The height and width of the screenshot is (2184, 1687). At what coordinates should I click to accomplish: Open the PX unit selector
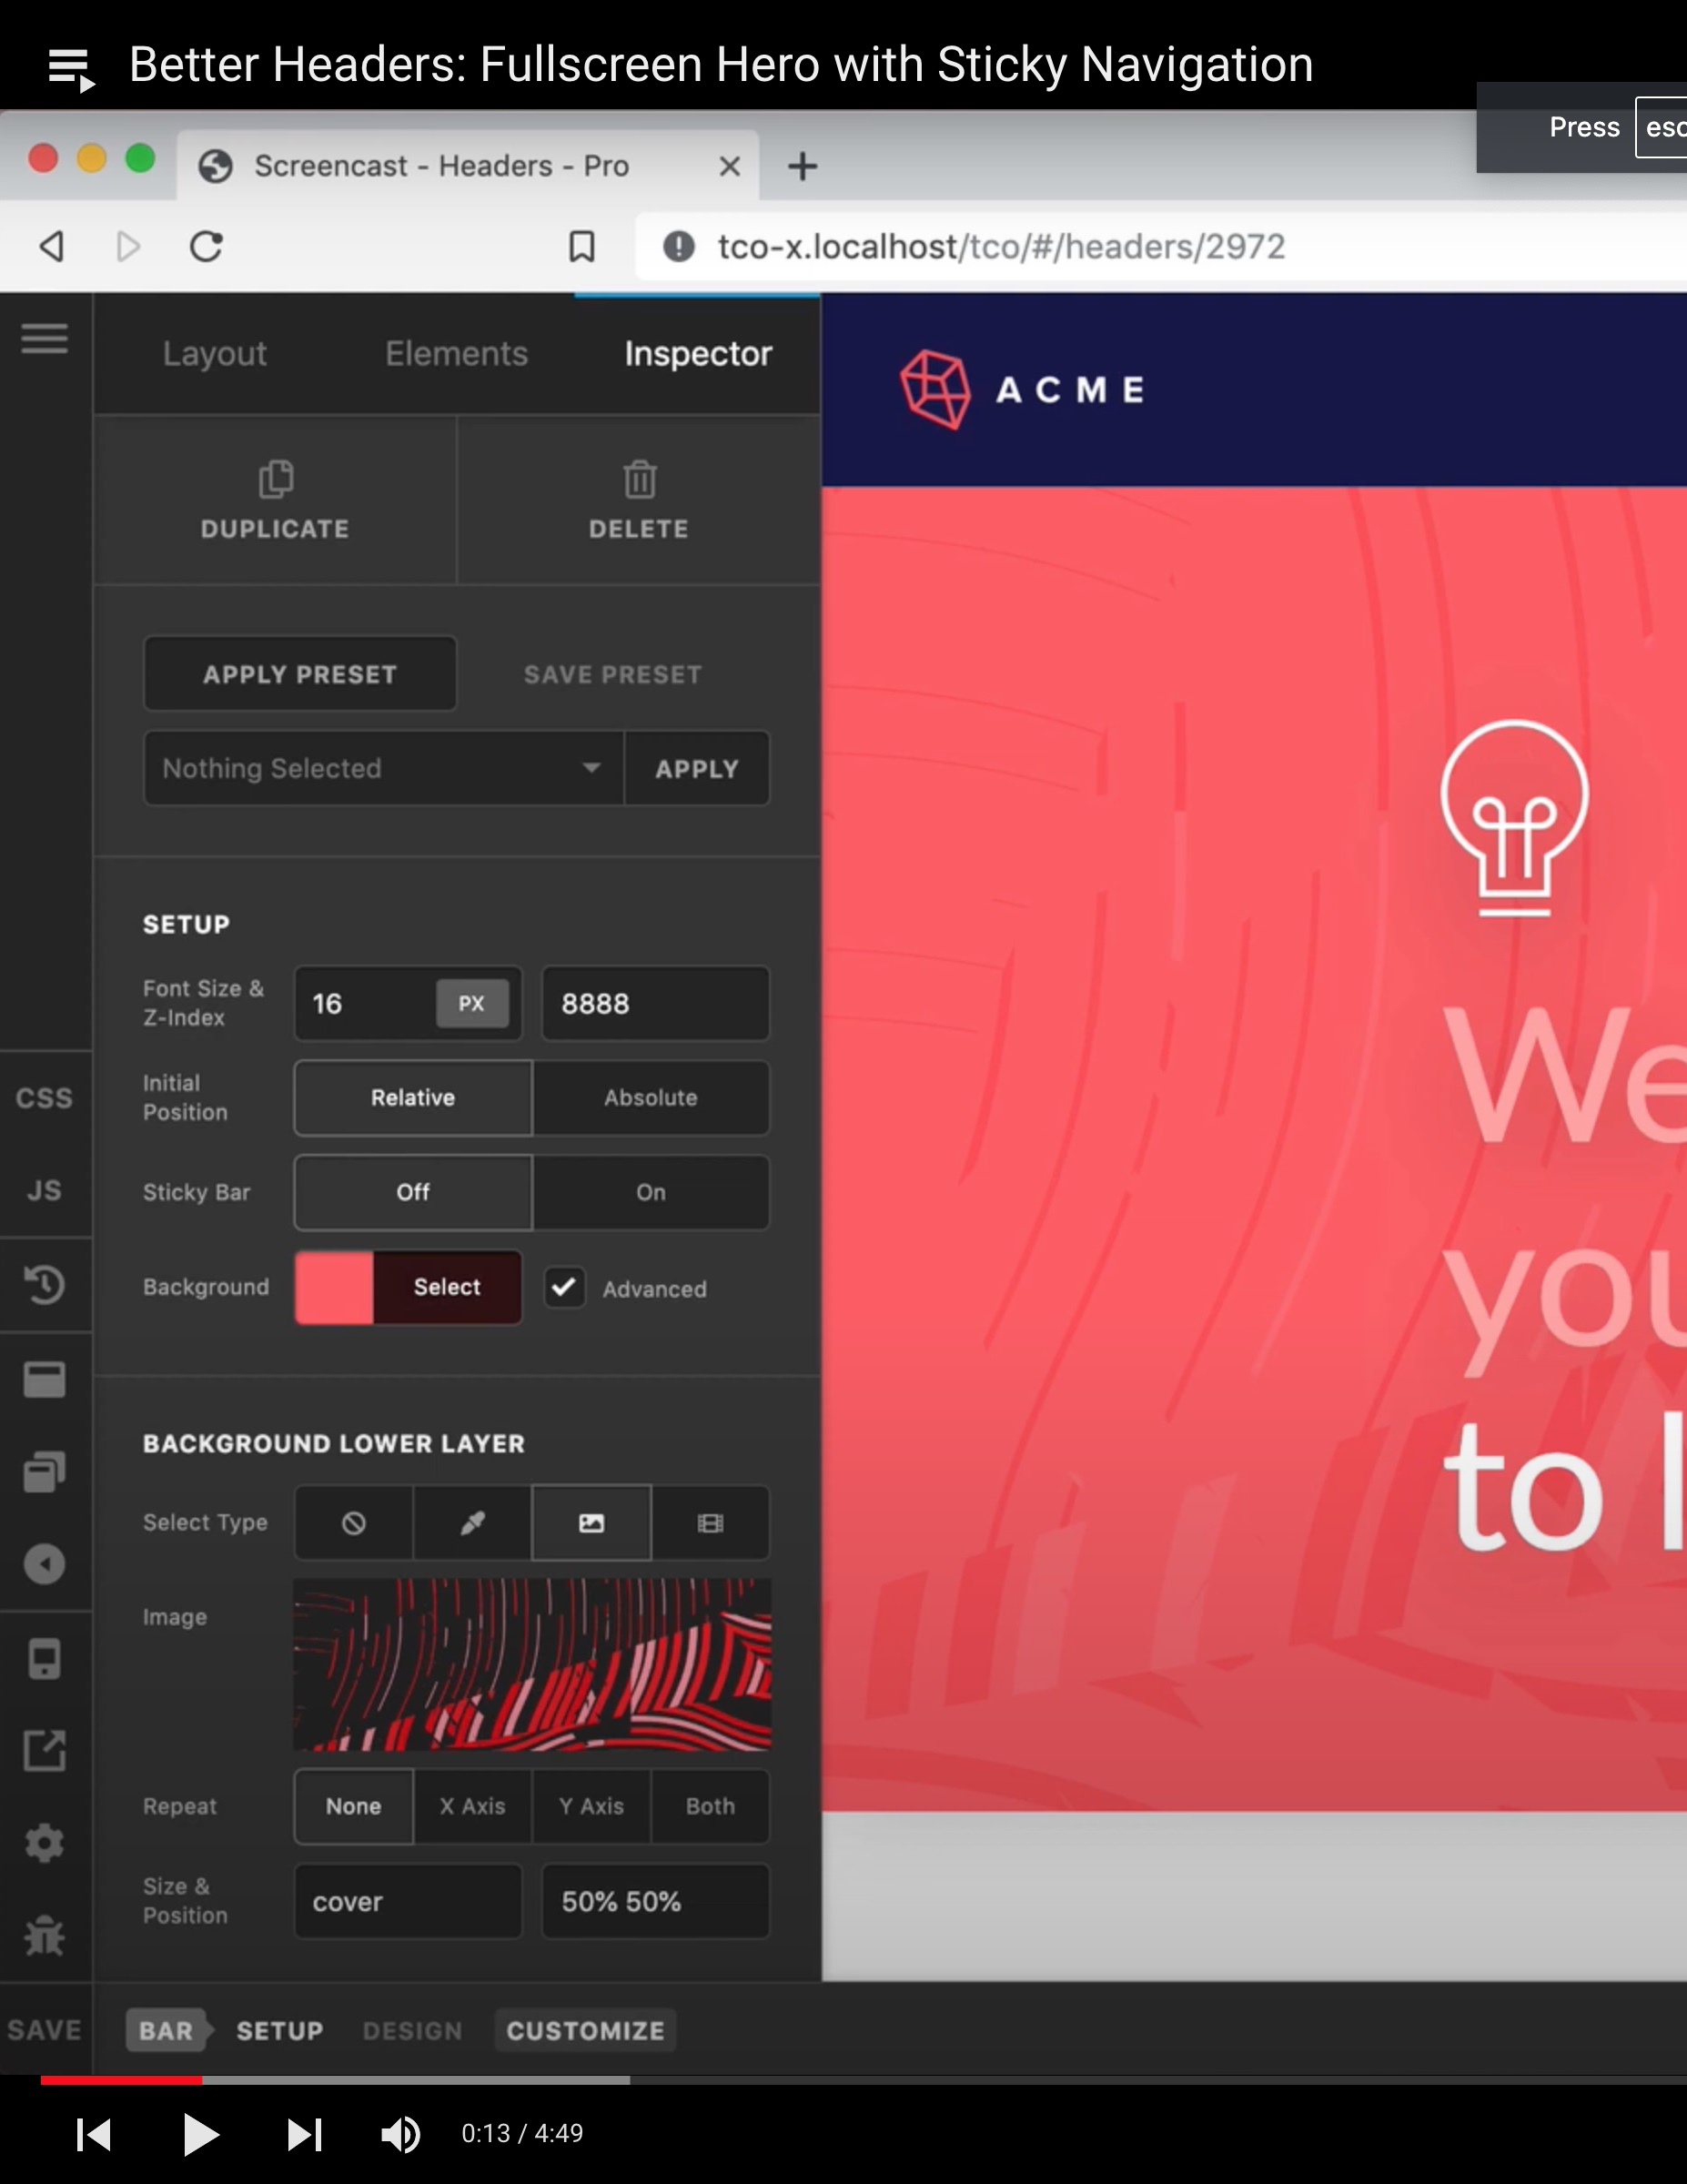tap(471, 1003)
